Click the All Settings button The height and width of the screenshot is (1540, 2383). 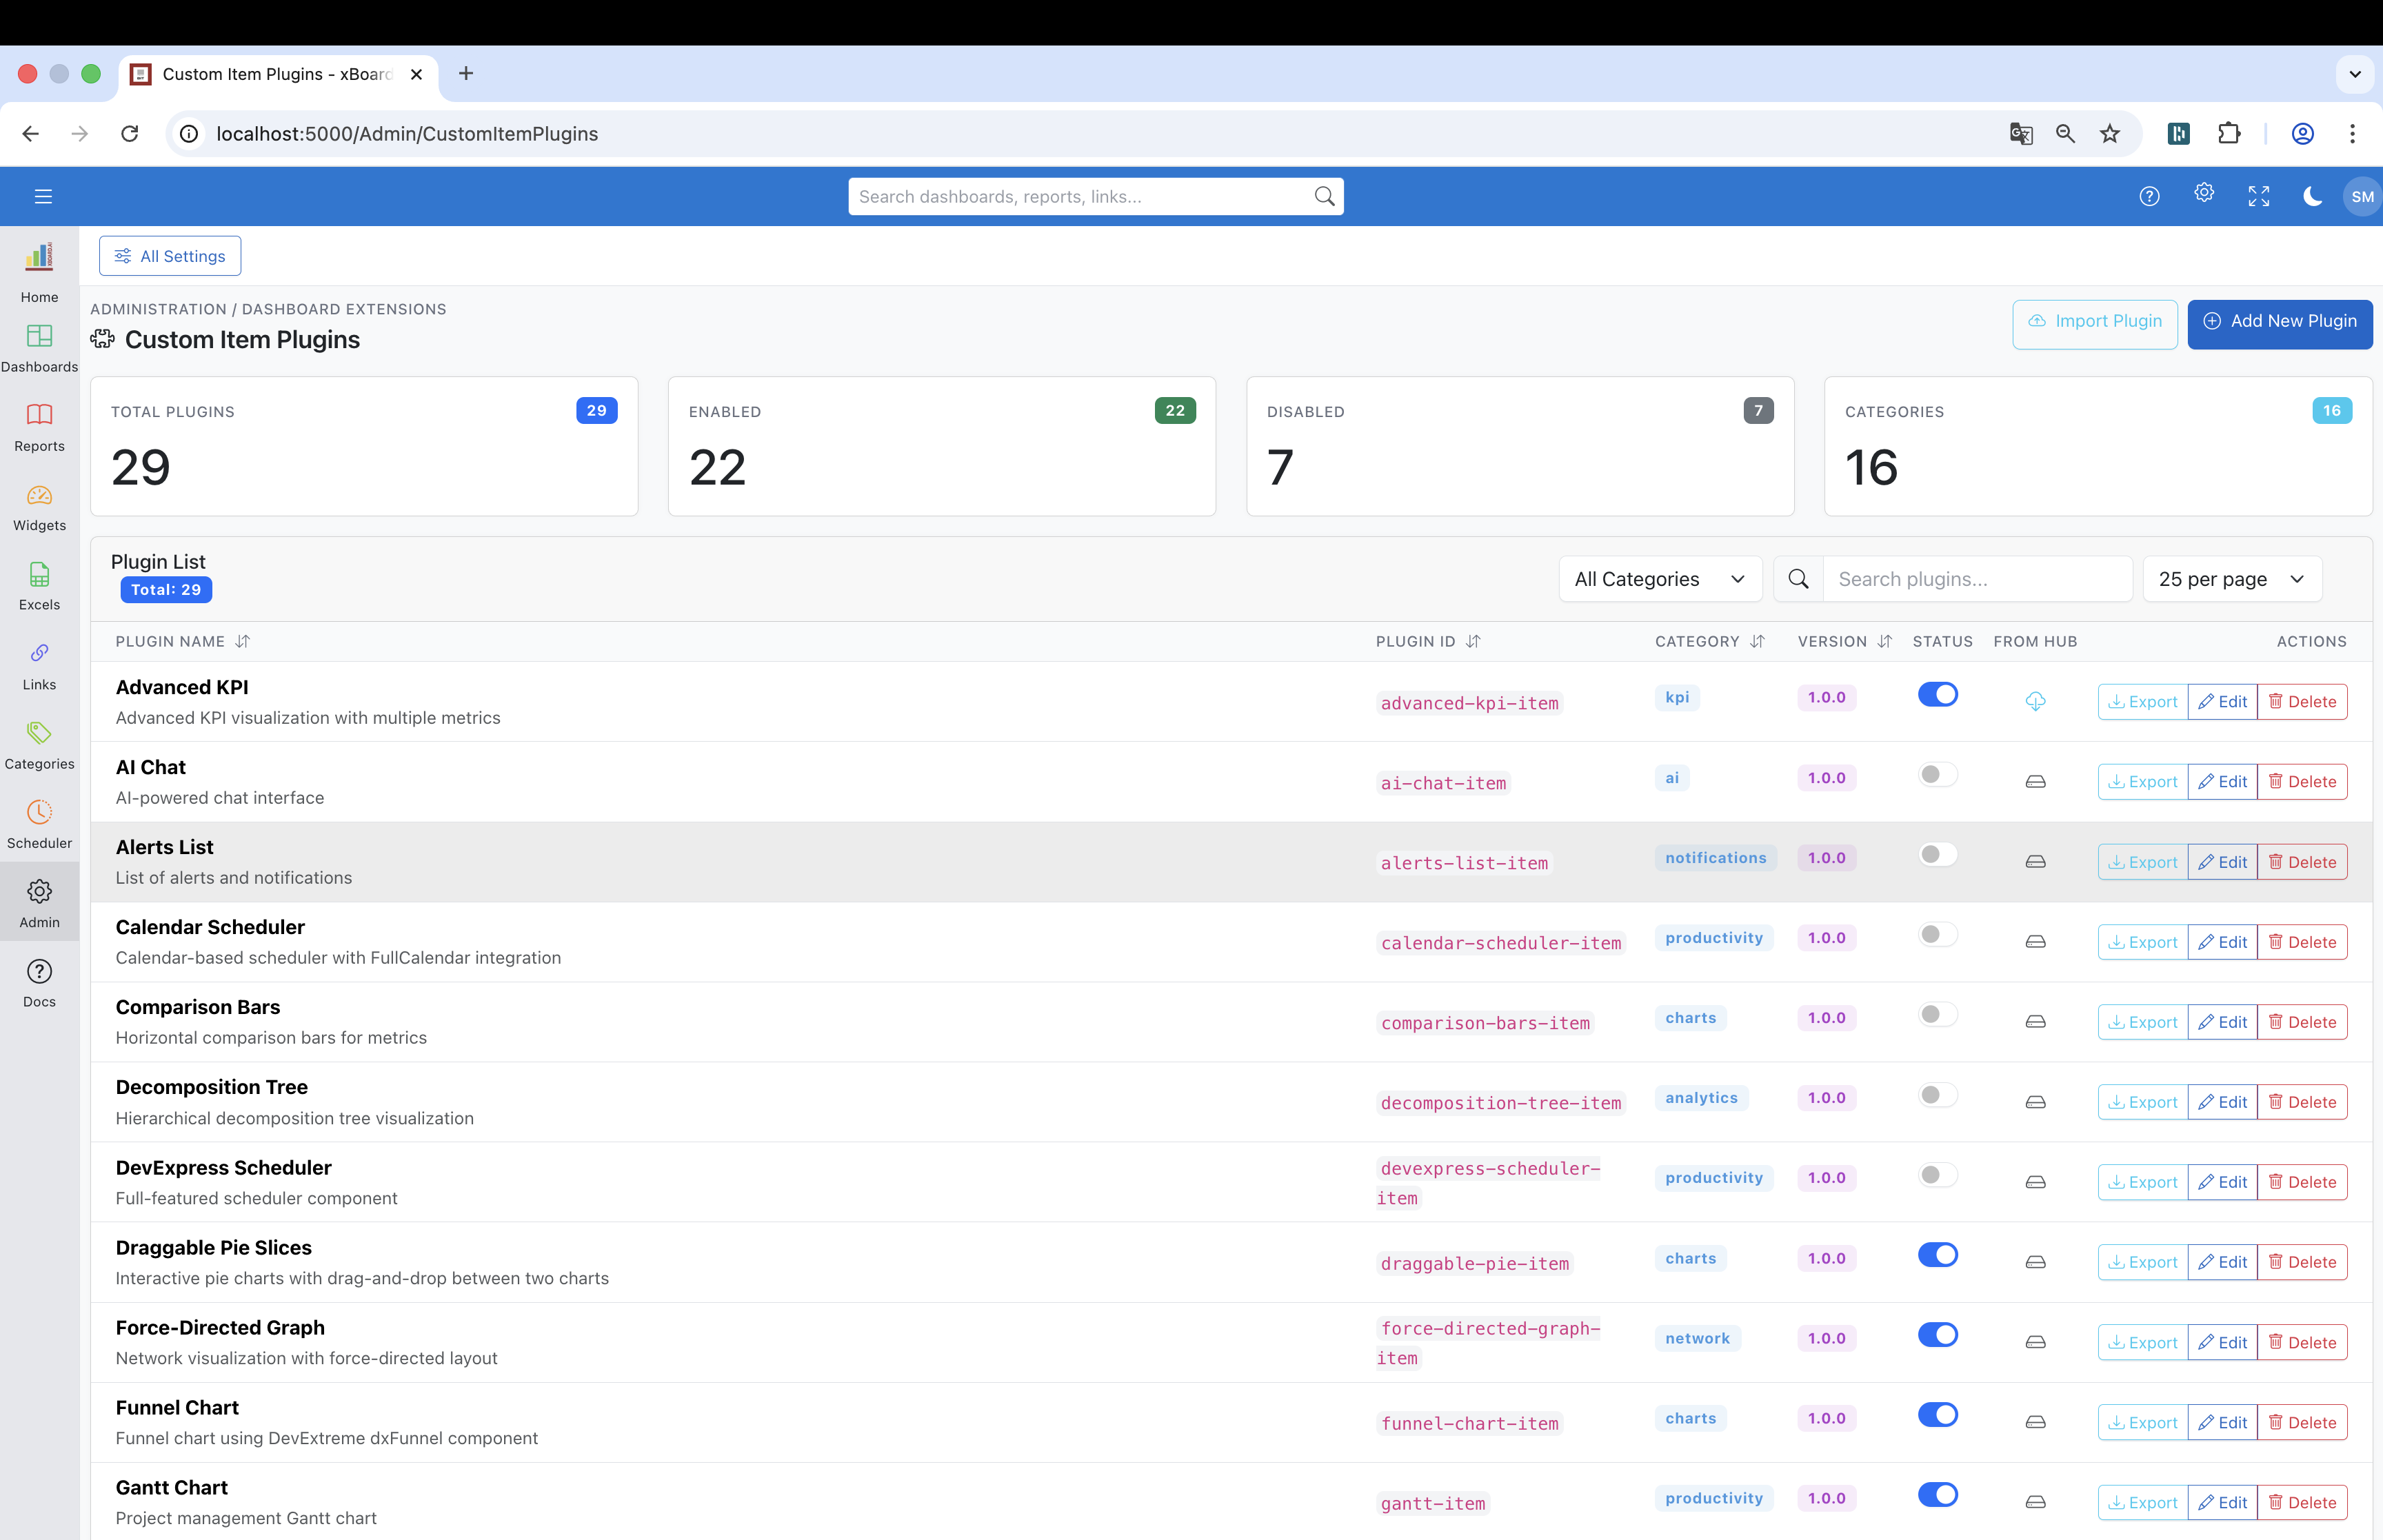[x=170, y=256]
